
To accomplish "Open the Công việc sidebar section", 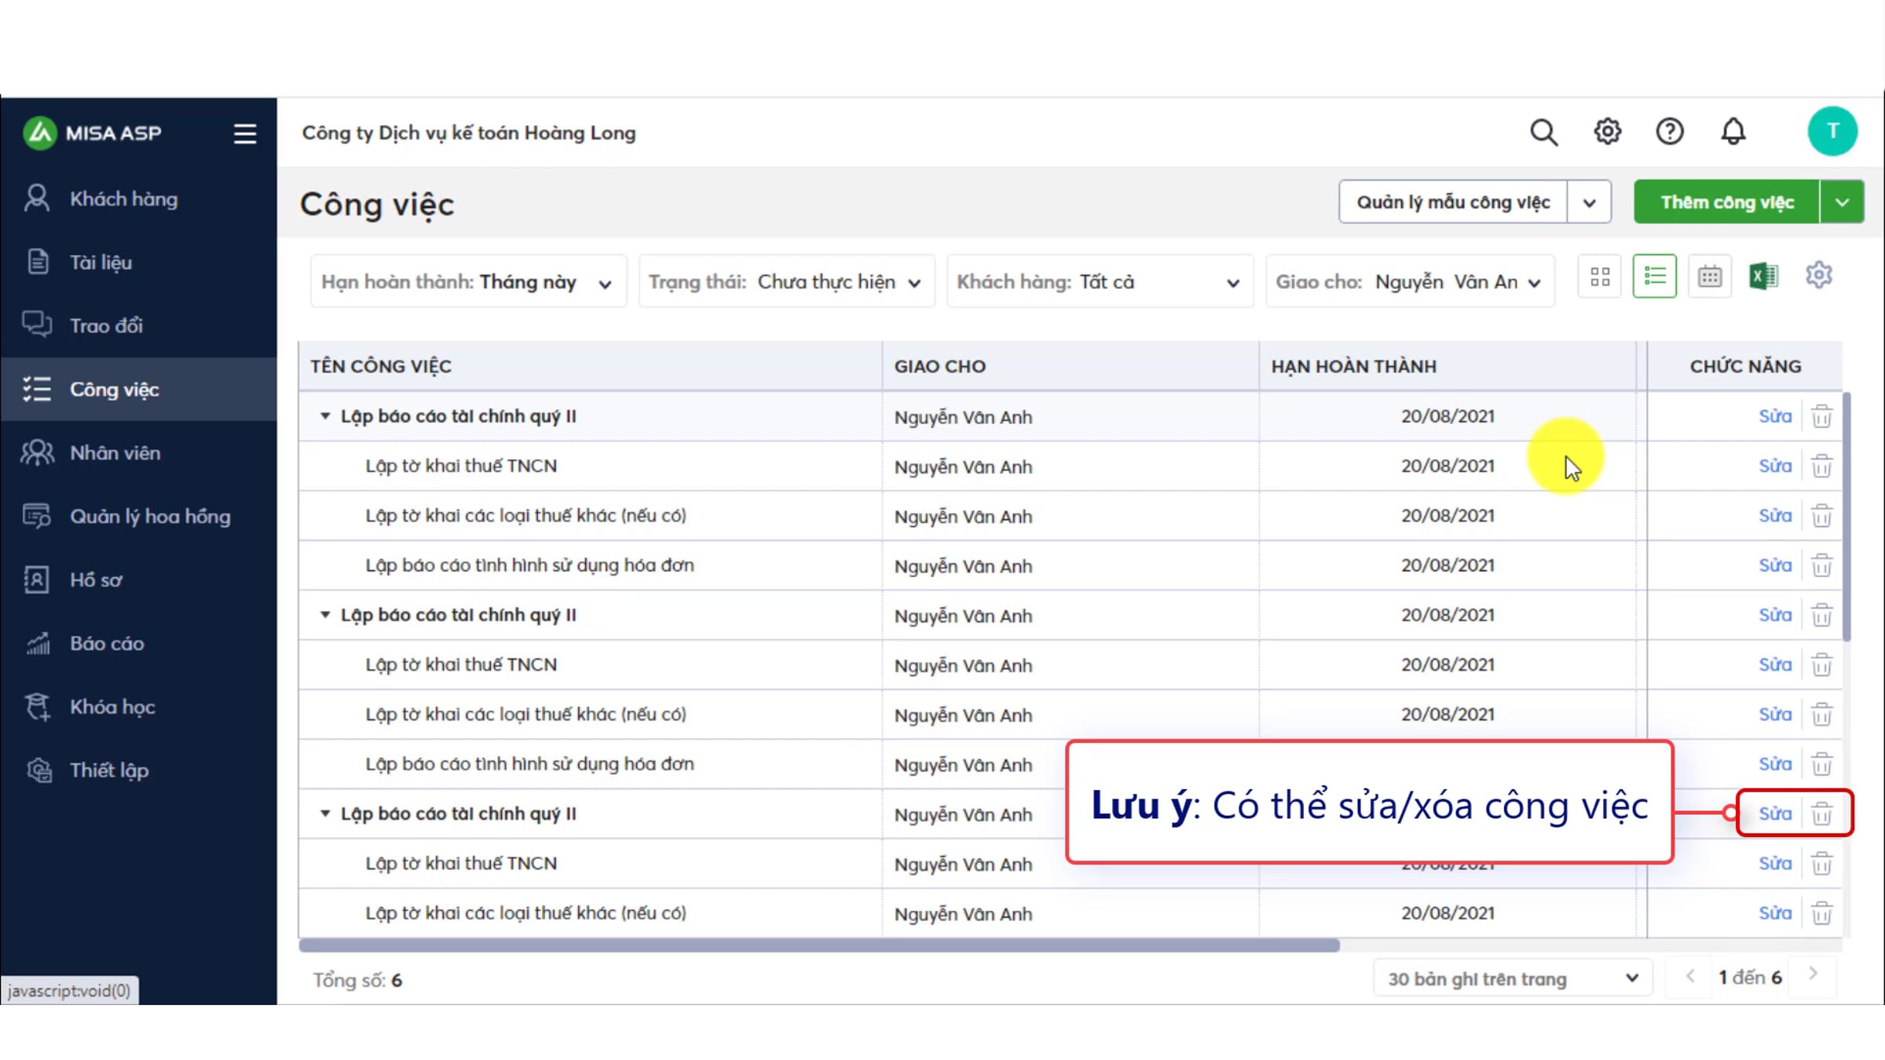I will [x=138, y=389].
